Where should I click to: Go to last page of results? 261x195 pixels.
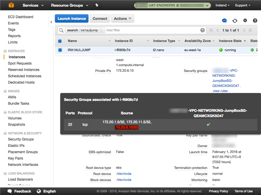pyautogui.click(x=250, y=30)
